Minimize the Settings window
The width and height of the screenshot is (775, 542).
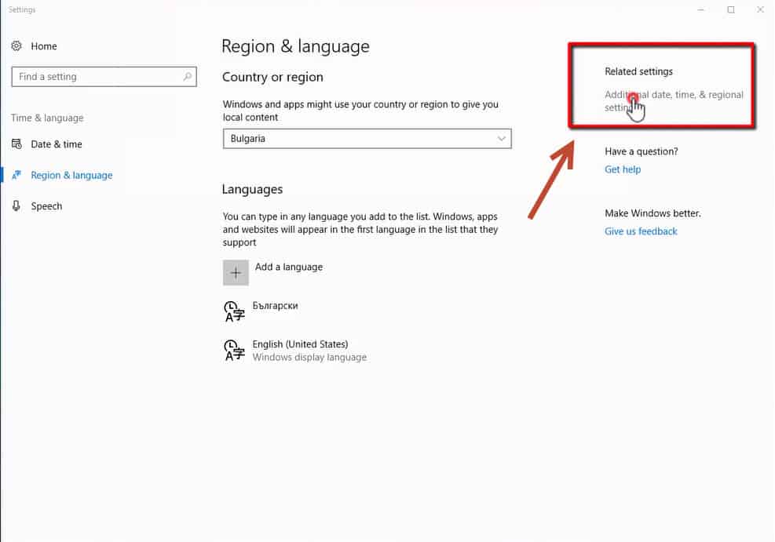tap(700, 9)
